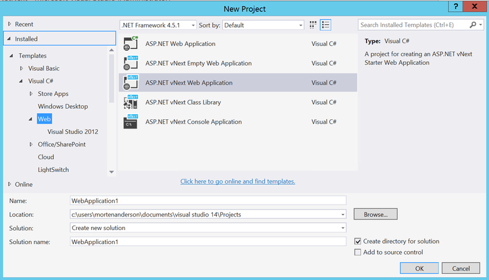Image resolution: width=489 pixels, height=280 pixels.
Task: Select ASP.NET vNext Class Library row text
Action: tap(183, 102)
